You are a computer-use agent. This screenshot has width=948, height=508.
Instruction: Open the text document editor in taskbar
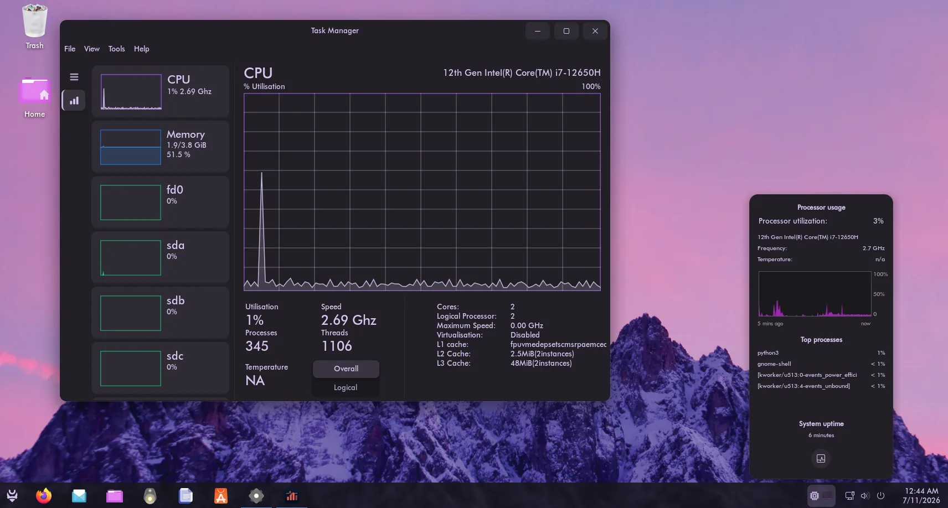186,496
